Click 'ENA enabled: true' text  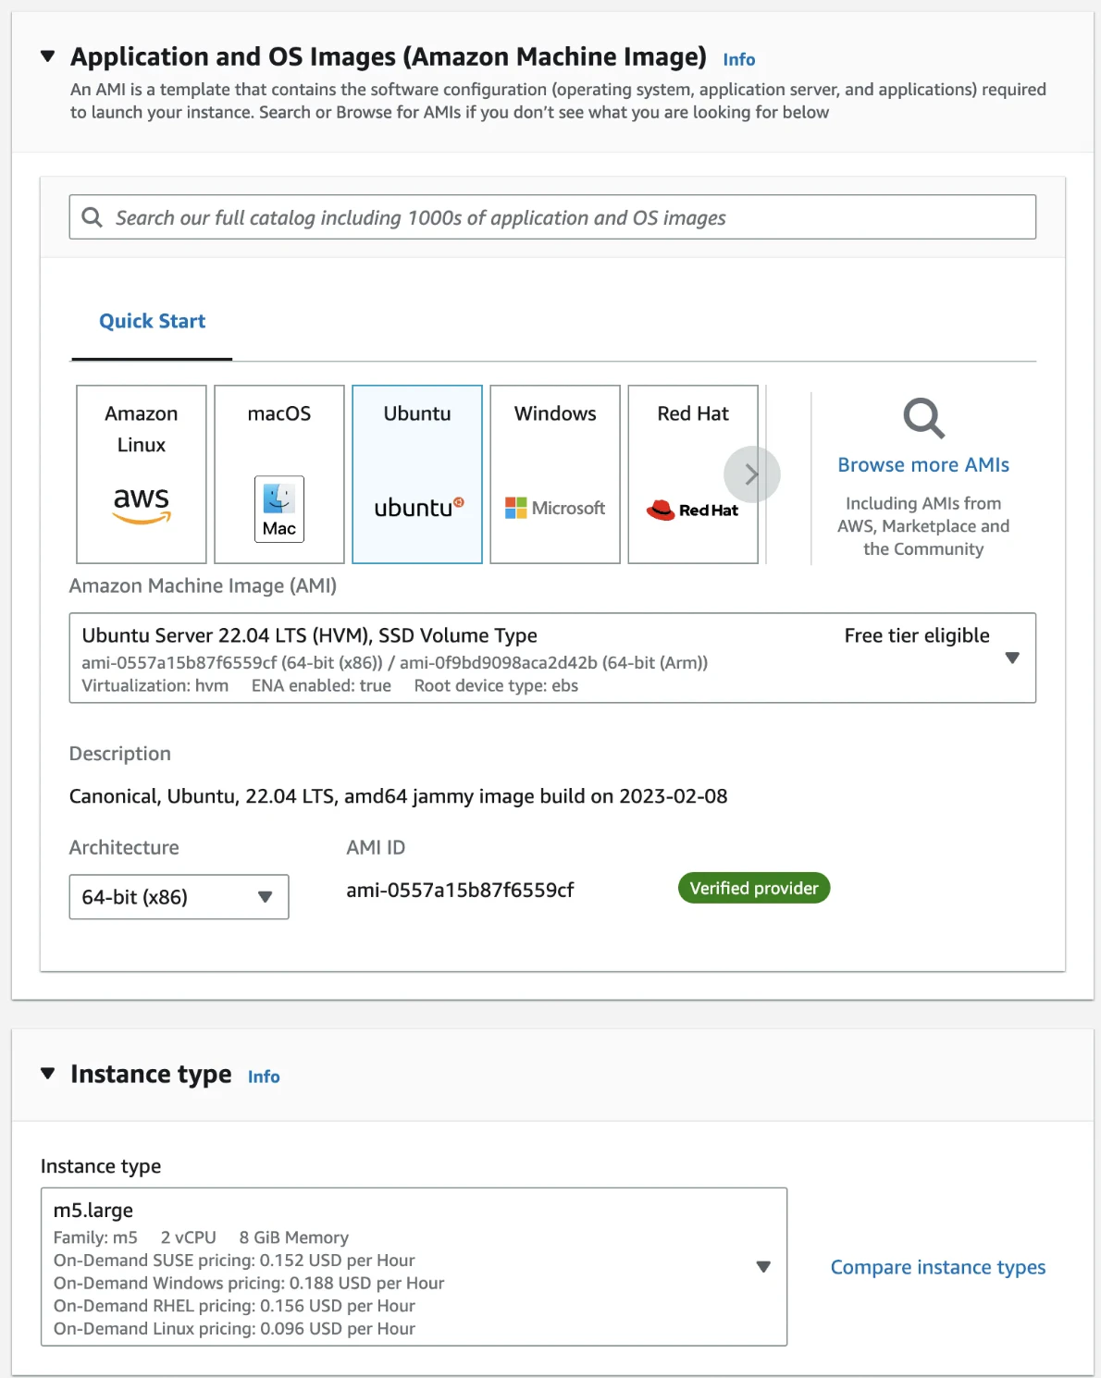[x=321, y=685]
